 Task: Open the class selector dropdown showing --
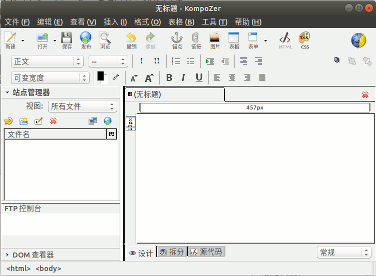coord(108,61)
